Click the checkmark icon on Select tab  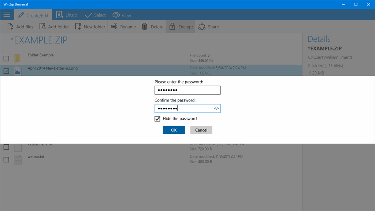coord(88,15)
